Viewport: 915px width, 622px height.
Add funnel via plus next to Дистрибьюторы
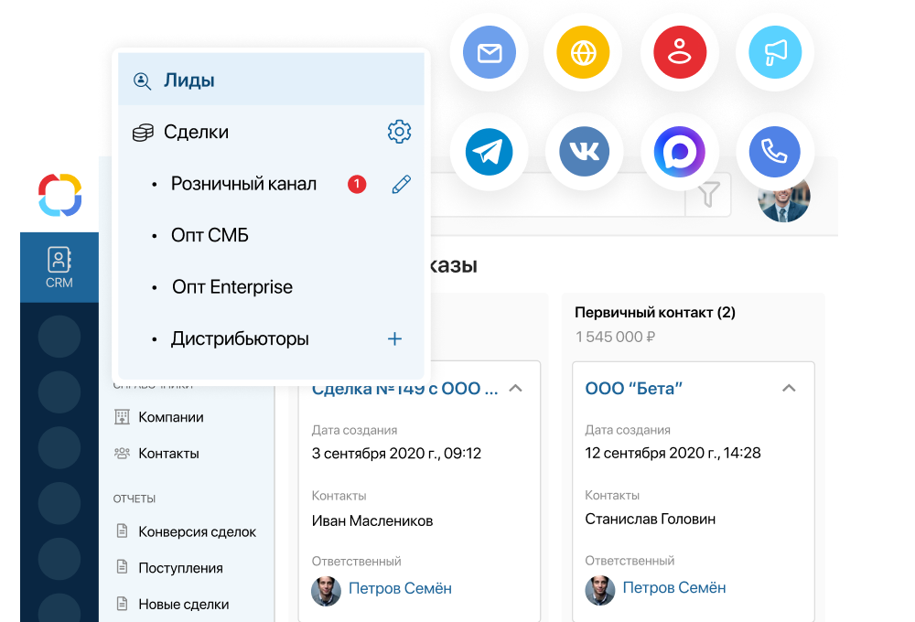pos(395,339)
